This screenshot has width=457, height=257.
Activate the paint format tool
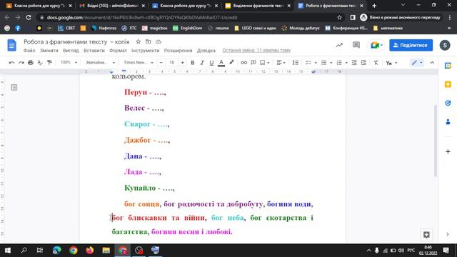[49, 63]
